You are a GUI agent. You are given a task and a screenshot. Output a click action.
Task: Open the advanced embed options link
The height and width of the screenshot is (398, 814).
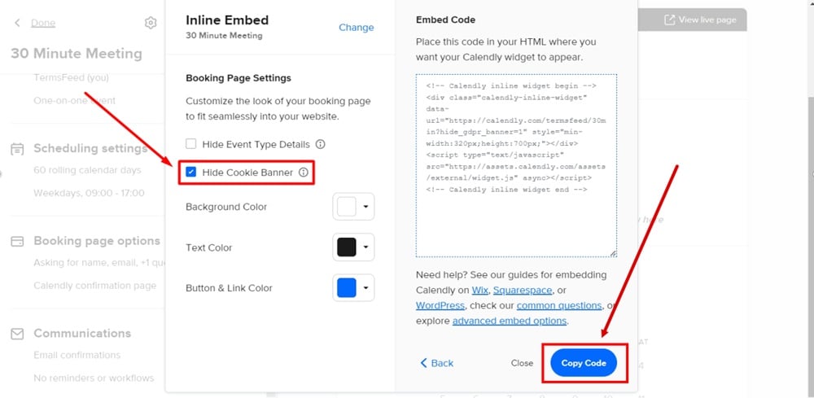click(x=510, y=321)
